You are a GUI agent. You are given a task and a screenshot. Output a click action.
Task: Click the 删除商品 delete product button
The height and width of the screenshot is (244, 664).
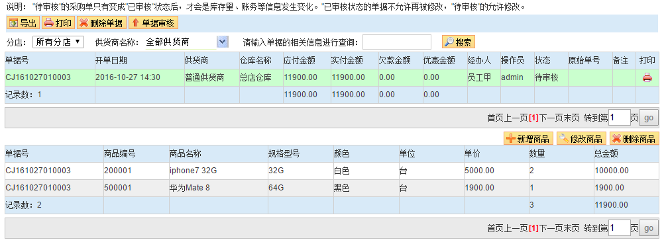[x=634, y=139]
